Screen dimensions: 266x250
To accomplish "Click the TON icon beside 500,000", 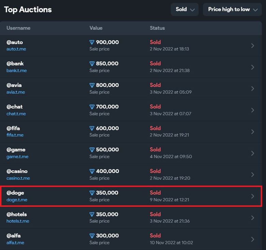I will click(x=92, y=150).
